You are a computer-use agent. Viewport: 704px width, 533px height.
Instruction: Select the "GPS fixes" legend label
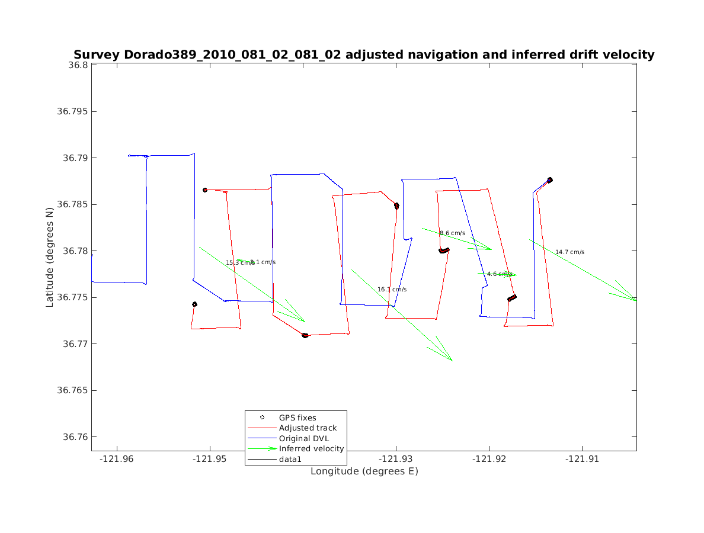pos(297,418)
